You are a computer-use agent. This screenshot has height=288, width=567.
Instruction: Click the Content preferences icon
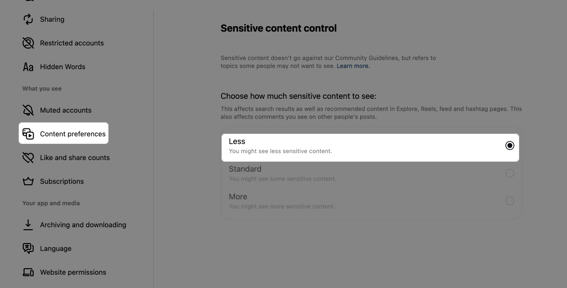tap(28, 133)
